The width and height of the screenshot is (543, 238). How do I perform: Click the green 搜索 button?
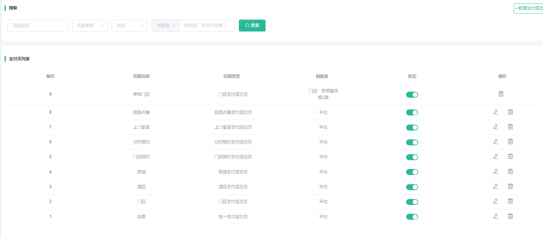[x=252, y=26]
